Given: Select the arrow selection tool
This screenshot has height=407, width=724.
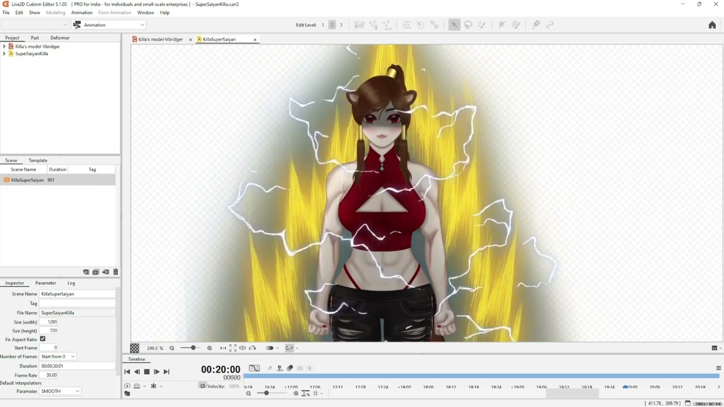Looking at the screenshot, I should pos(454,25).
